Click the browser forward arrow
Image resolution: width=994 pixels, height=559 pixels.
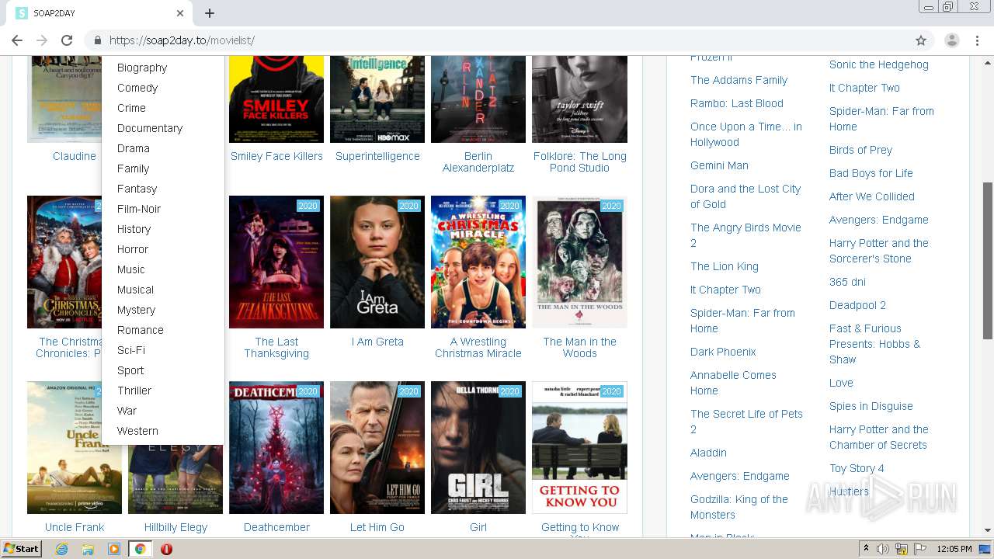[x=42, y=40]
